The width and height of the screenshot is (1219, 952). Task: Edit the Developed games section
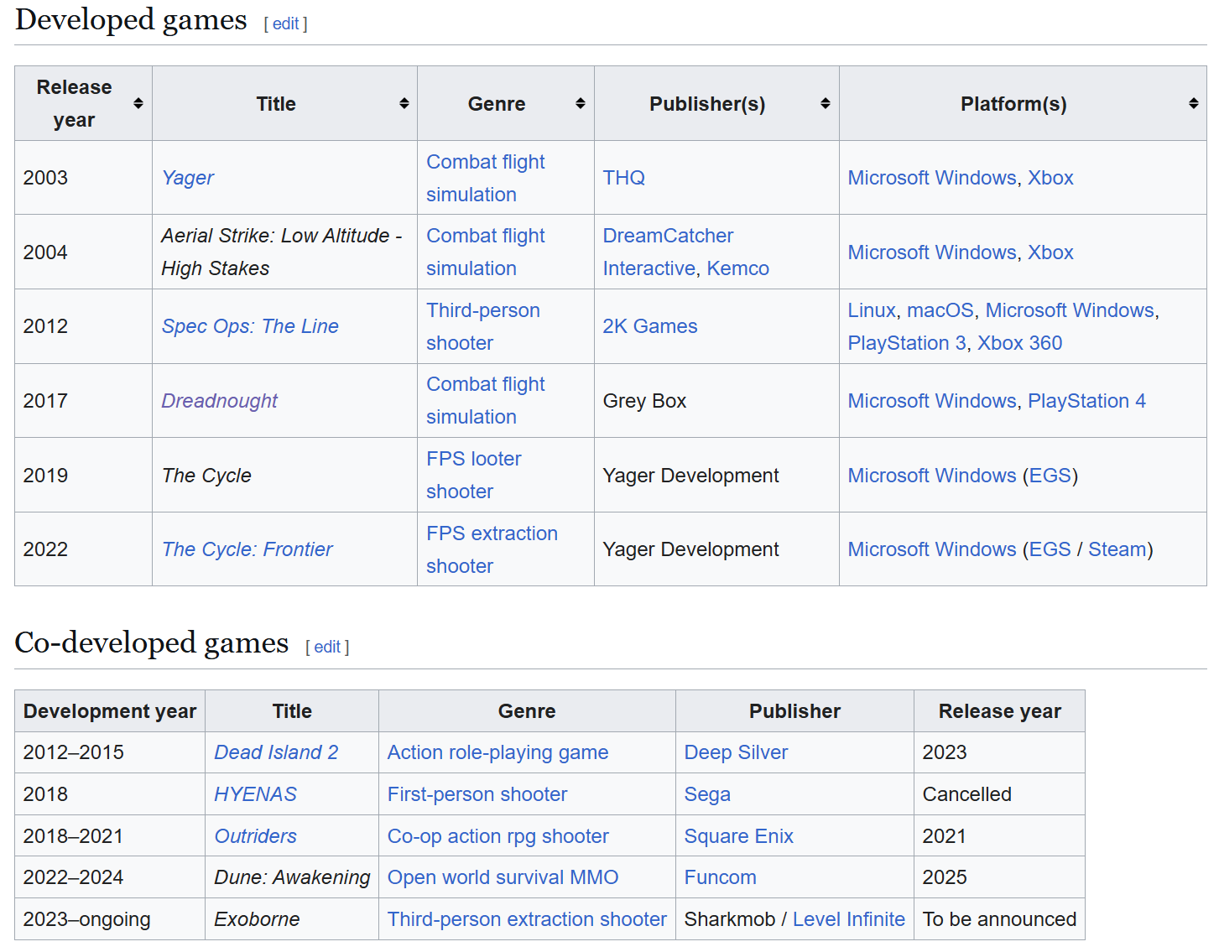[x=285, y=23]
